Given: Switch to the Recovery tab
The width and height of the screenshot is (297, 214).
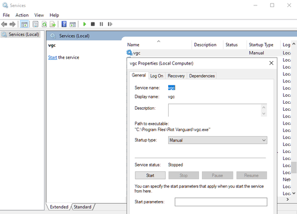Looking at the screenshot, I should 176,76.
